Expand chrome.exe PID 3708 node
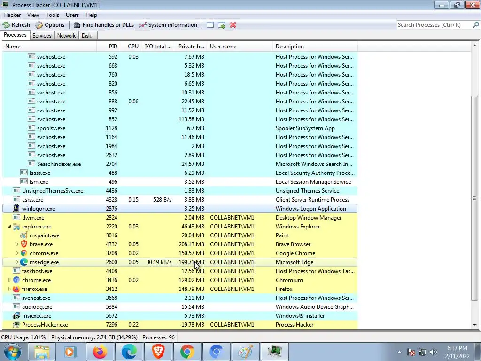481x361 pixels. (17, 253)
